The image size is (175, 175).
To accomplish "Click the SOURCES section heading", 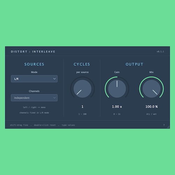I will (x=34, y=64).
